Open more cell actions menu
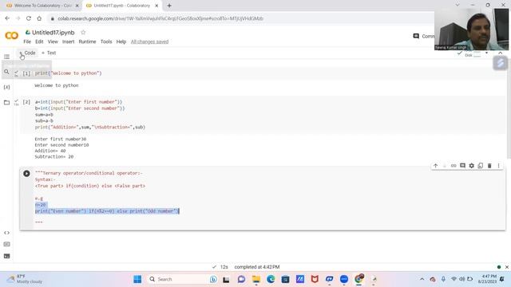The width and height of the screenshot is (511, 287). pyautogui.click(x=498, y=166)
